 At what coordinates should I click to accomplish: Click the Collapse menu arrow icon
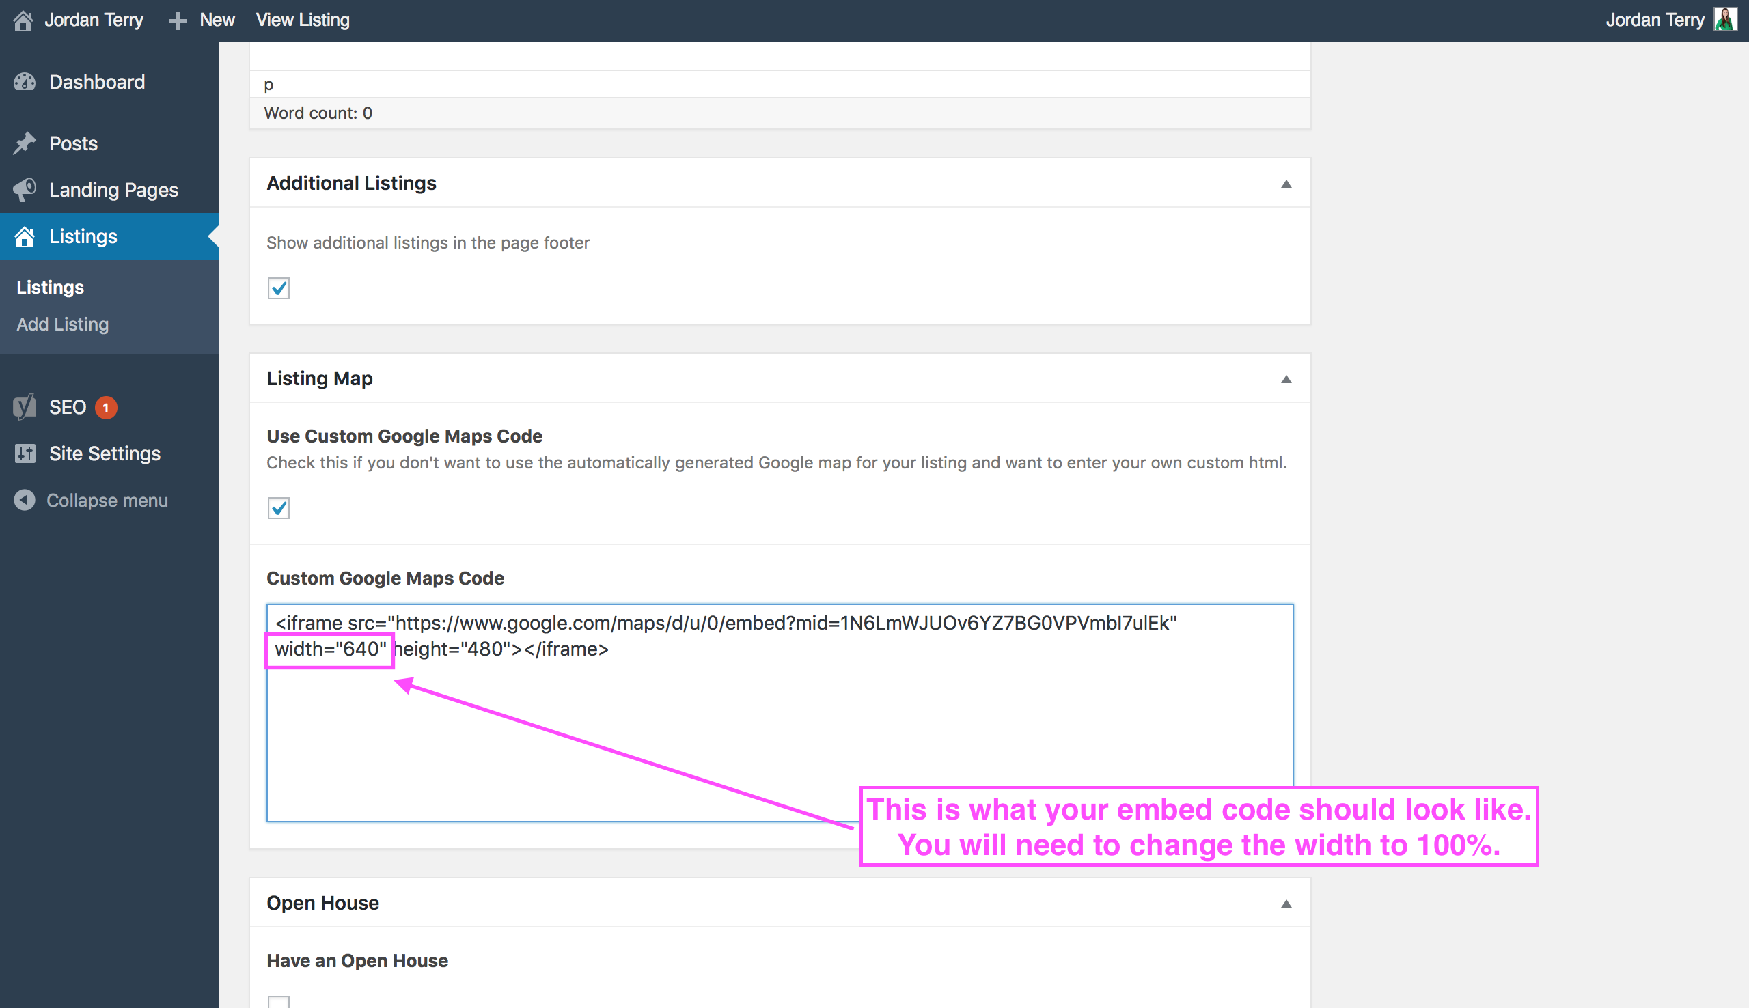point(24,500)
